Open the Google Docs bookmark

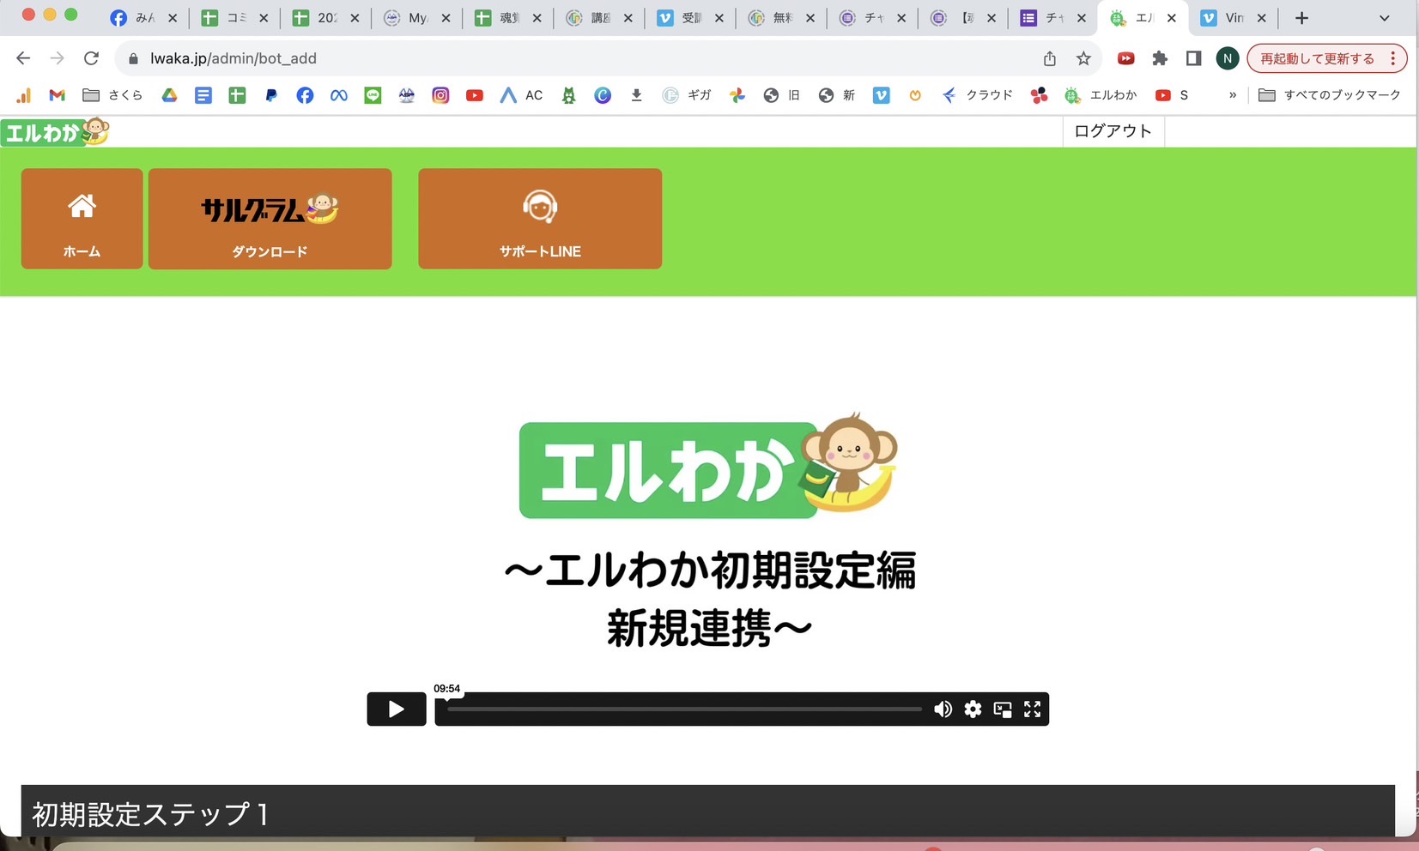pyautogui.click(x=203, y=95)
